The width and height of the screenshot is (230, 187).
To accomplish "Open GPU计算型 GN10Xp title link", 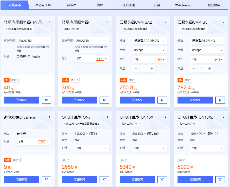I will 195,117.
